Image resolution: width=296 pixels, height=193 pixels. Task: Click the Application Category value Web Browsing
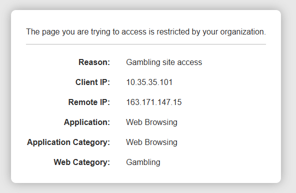tap(152, 142)
